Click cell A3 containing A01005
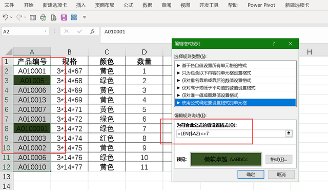Screen dimensions: 328x190 click(32, 81)
